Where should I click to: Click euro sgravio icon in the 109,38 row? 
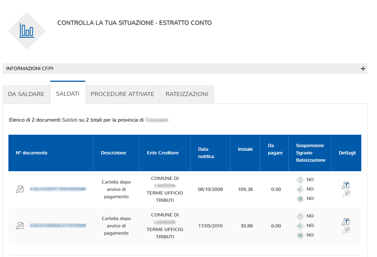click(x=300, y=189)
